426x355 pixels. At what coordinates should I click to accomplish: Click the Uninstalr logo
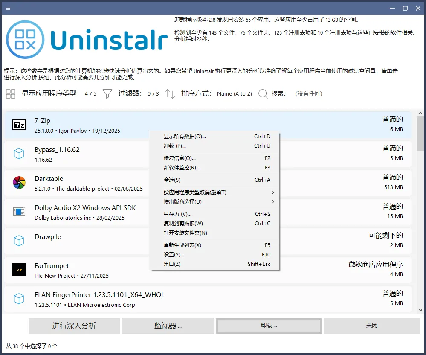tap(87, 40)
